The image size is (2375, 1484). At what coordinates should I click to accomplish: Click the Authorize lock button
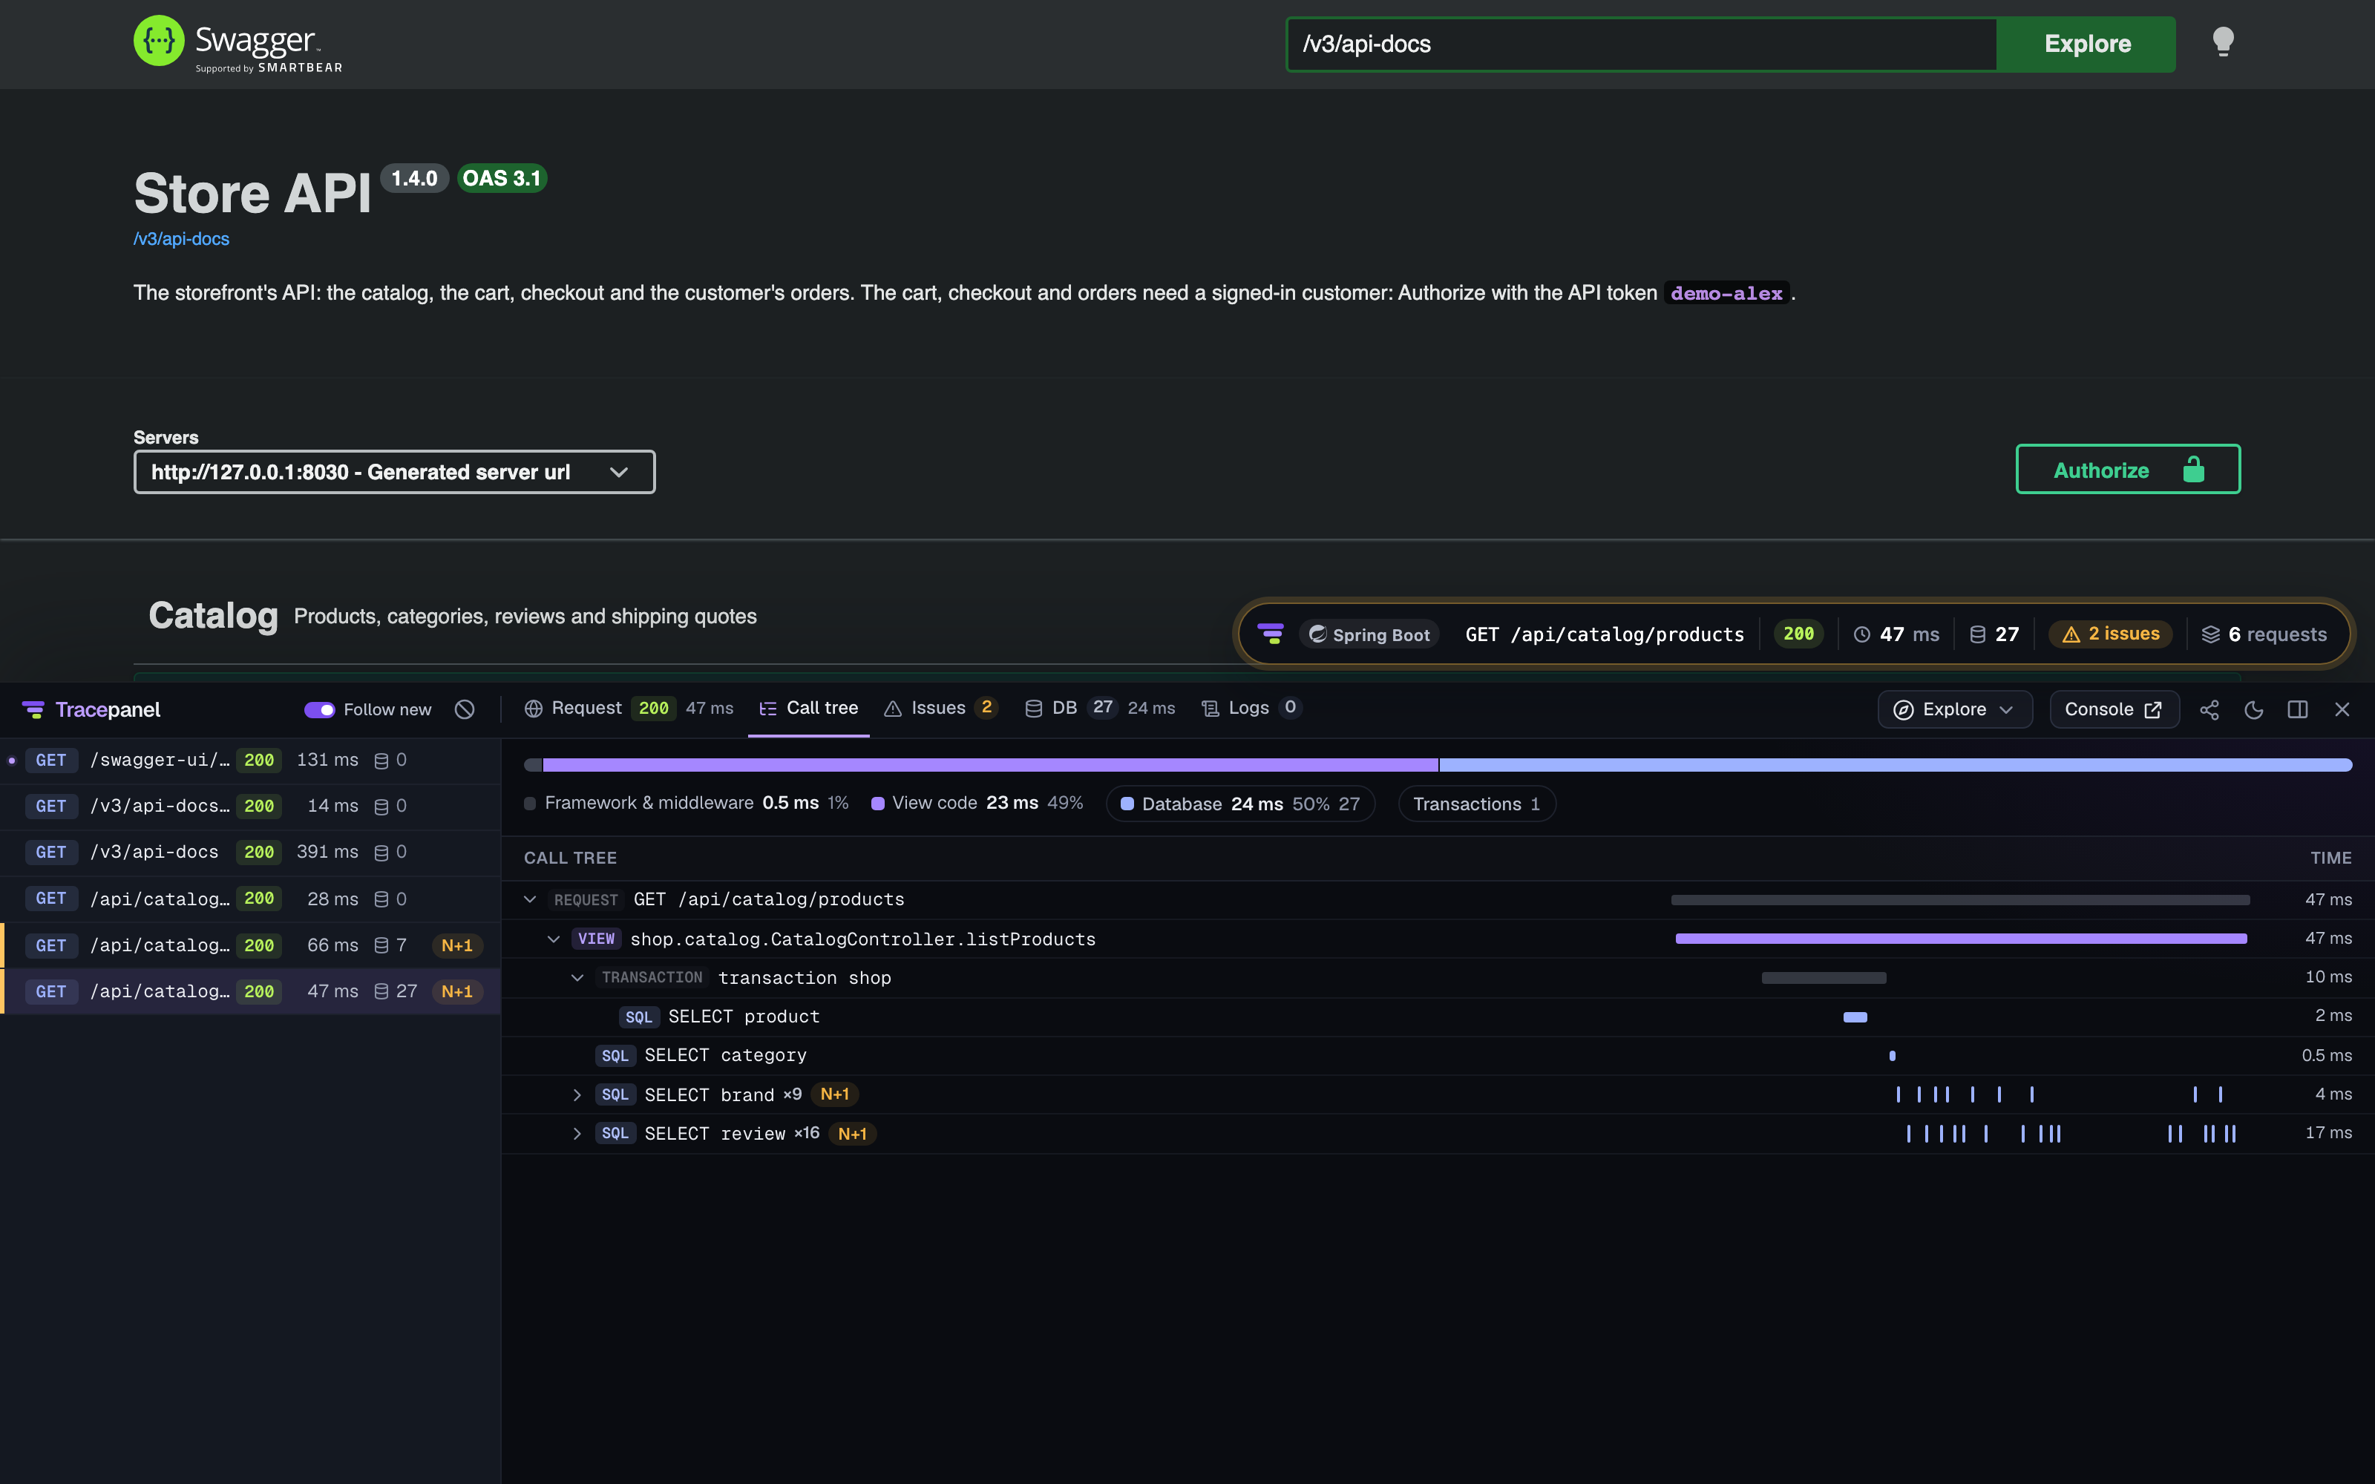(x=2128, y=469)
